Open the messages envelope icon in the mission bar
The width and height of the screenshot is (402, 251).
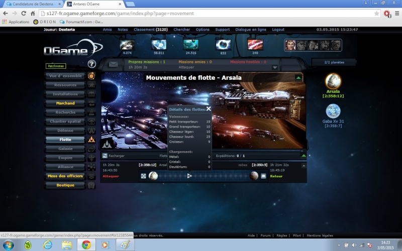click(x=114, y=64)
